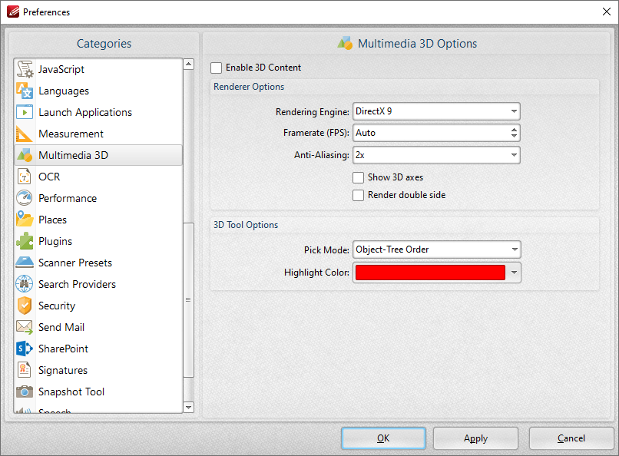
Task: Open the Scanner Presets category
Action: coord(99,263)
